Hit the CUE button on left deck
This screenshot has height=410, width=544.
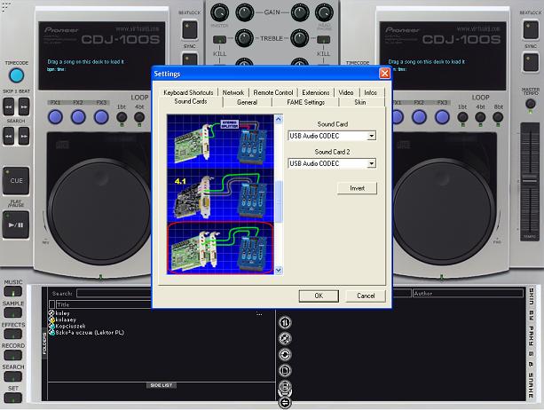pos(16,181)
